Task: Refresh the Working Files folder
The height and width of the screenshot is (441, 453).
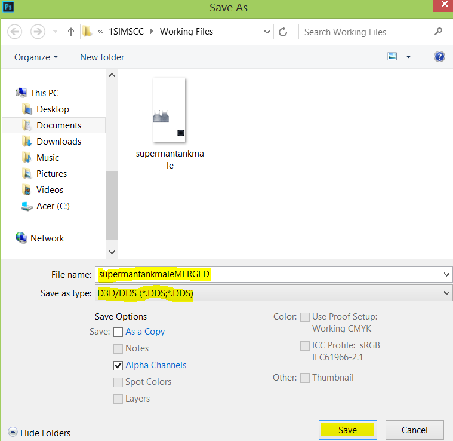Action: tap(282, 32)
